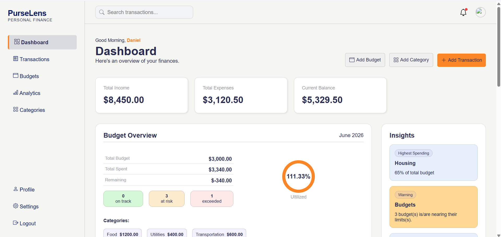501x237 pixels.
Task: Open the Current Balance card
Action: coord(340,95)
